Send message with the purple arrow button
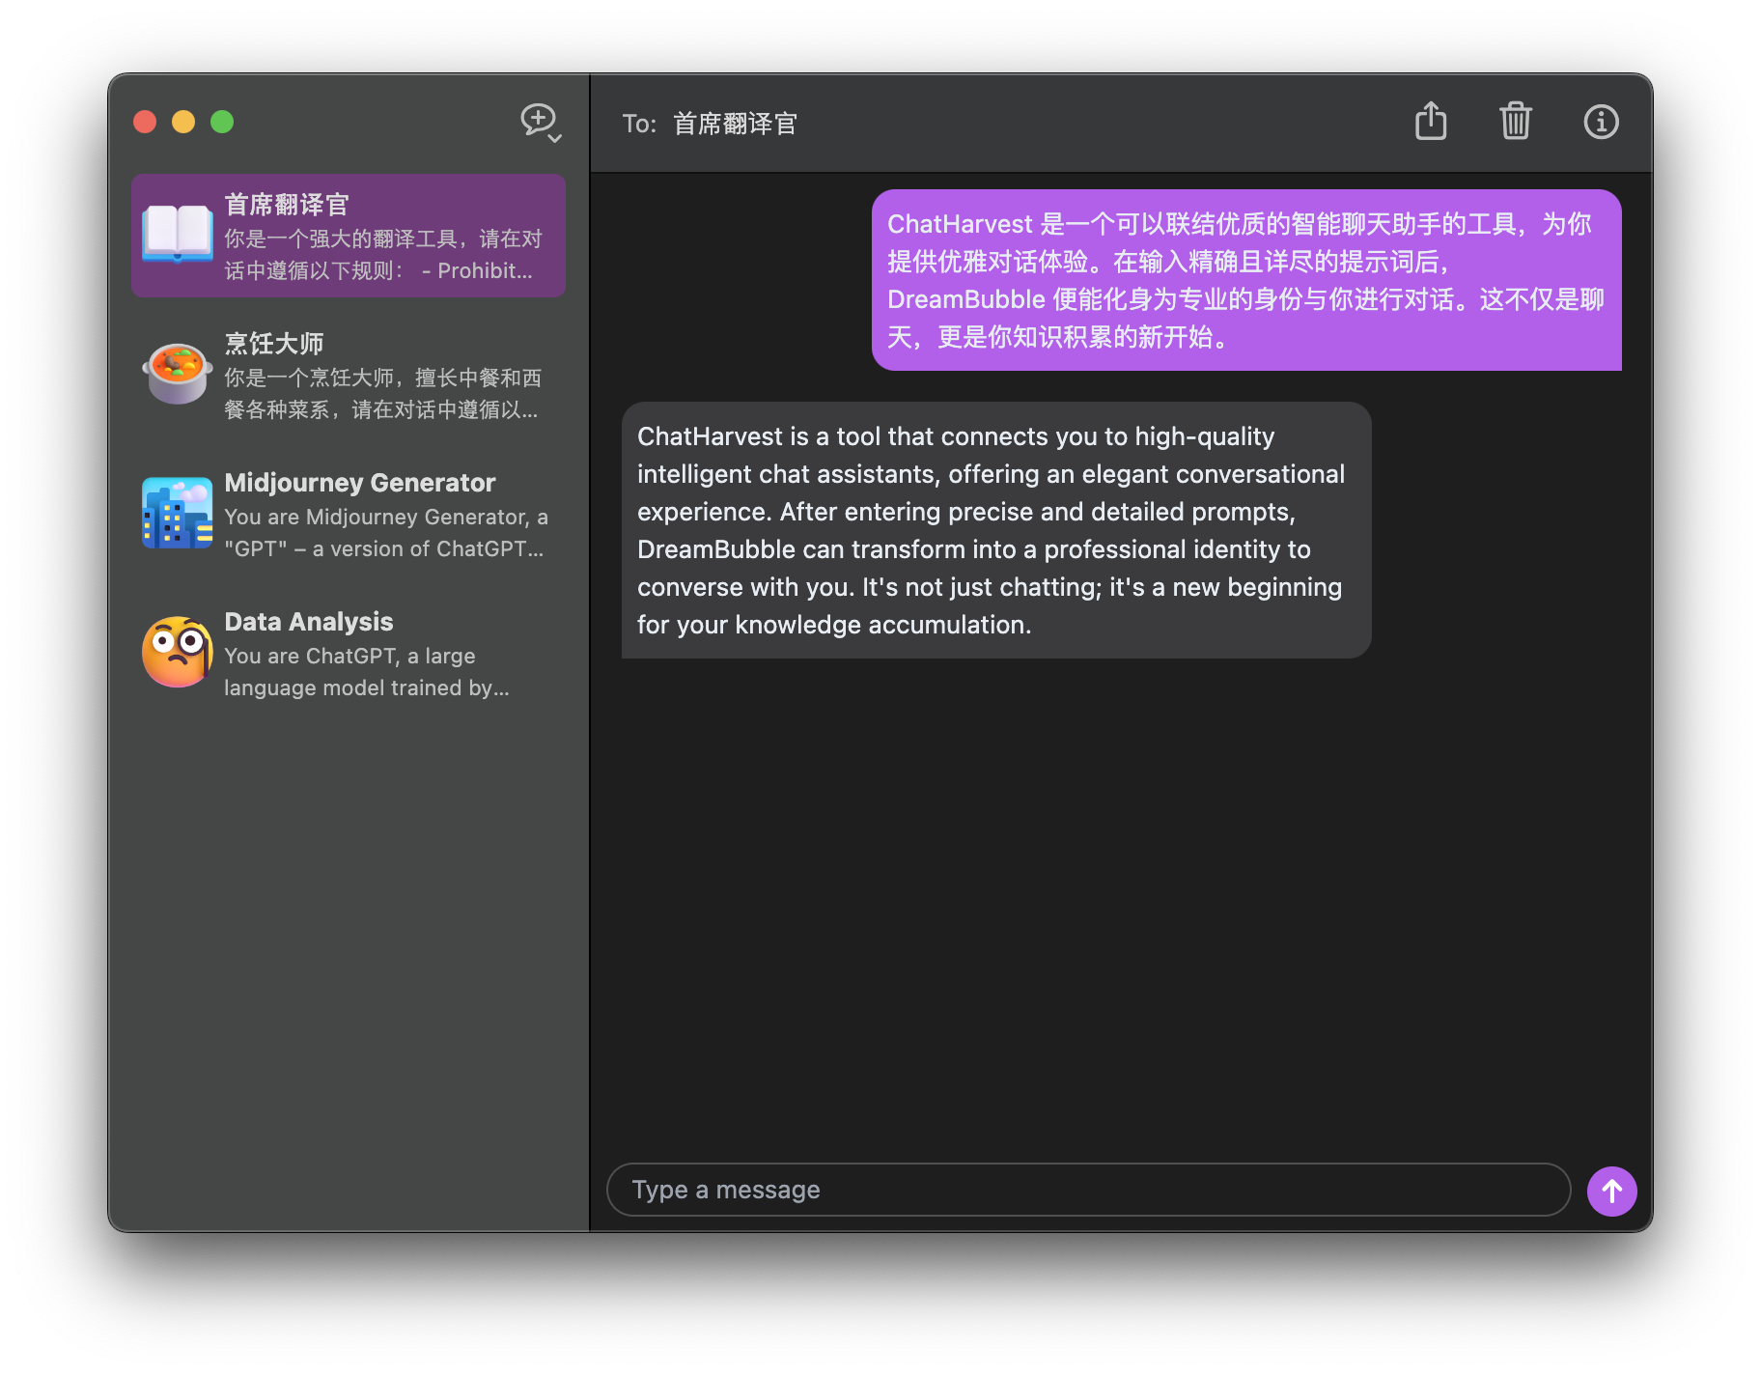The height and width of the screenshot is (1375, 1761). [1611, 1191]
